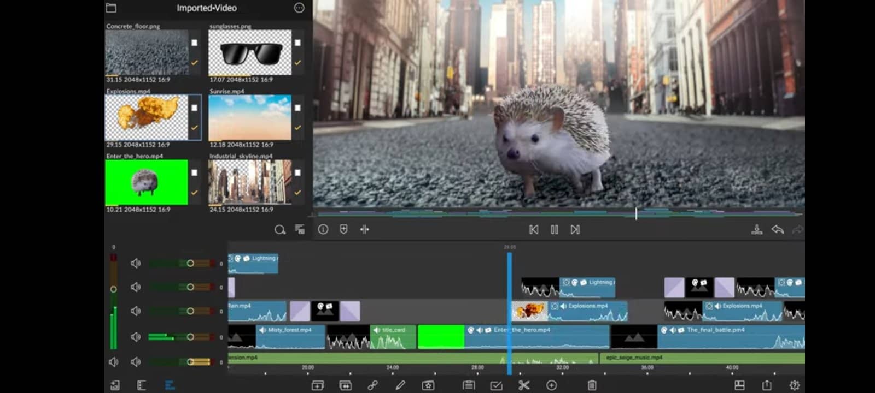Click the link clips chain icon
875x393 pixels.
point(373,385)
